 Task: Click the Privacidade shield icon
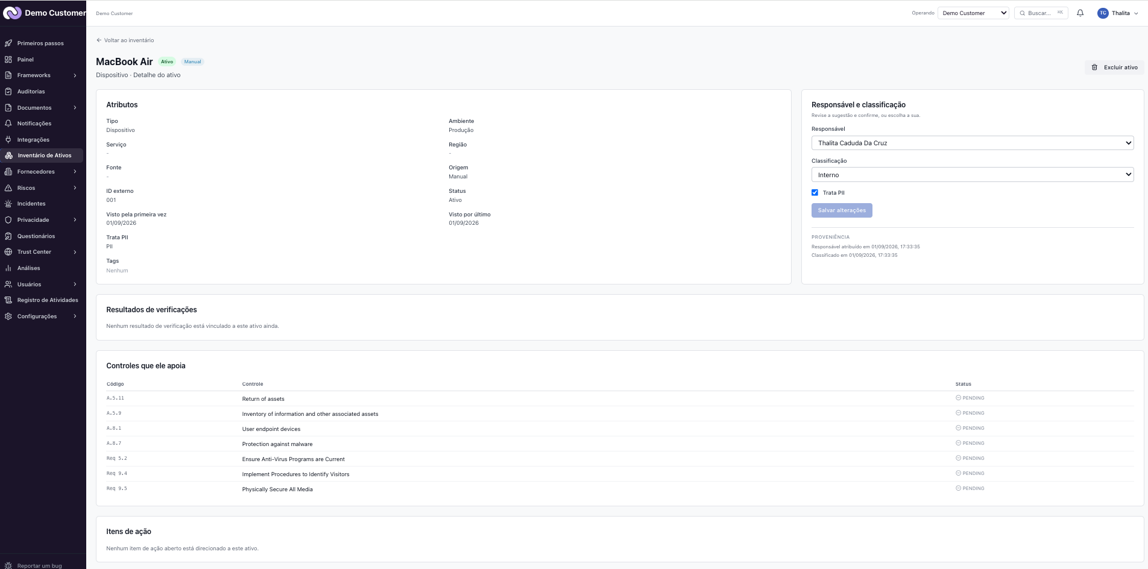8,220
